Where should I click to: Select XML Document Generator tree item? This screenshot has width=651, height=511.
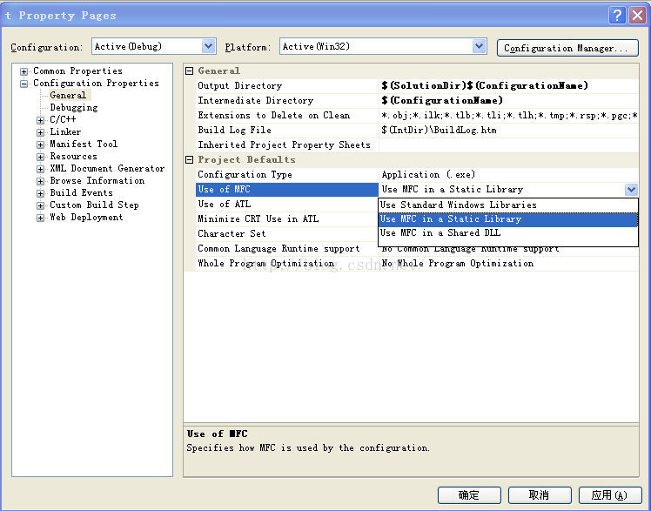pyautogui.click(x=107, y=168)
